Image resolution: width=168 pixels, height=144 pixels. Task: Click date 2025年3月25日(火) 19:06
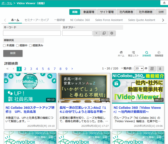point(148,126)
